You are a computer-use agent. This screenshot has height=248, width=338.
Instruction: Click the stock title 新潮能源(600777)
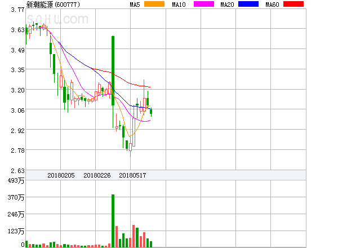[53, 5]
